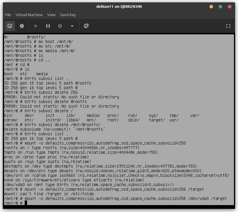Screen dimensions: 238x212
Task: Switch console to fullscreen mode
Action: (228, 26)
